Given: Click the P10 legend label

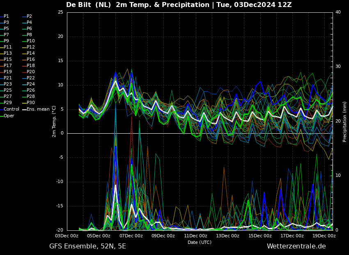Looking at the screenshot, I should point(30,41).
